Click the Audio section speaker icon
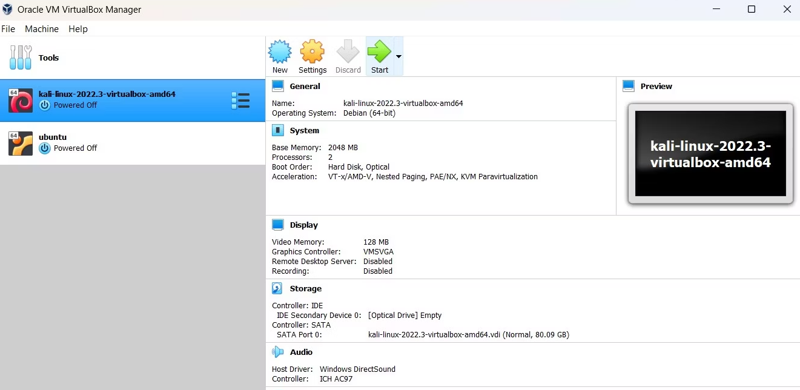The image size is (800, 390). pos(278,352)
